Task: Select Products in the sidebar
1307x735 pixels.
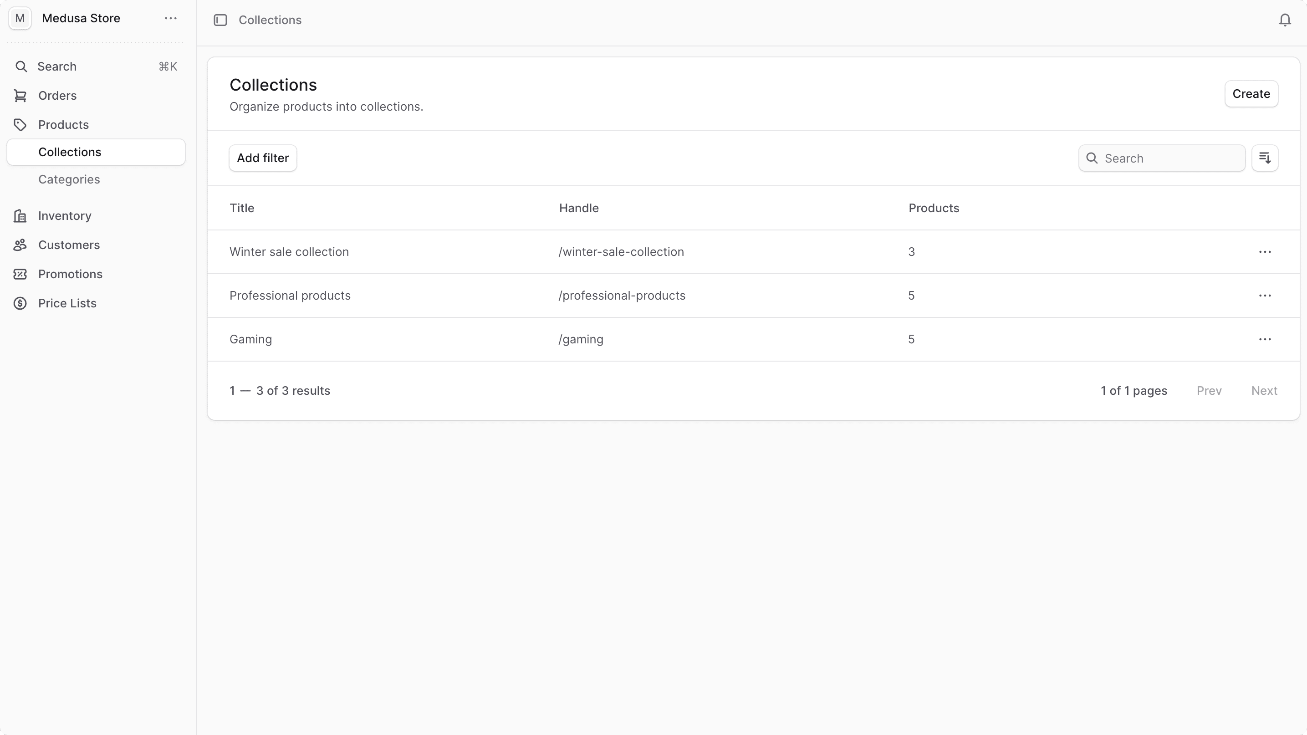Action: tap(63, 124)
